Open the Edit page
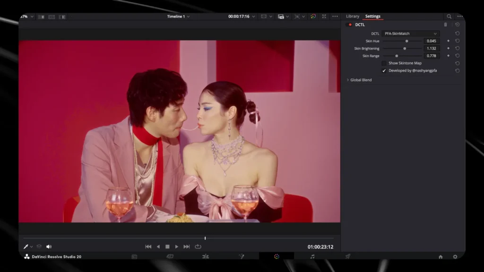Screen dimensions: 484x272 coord(206,256)
